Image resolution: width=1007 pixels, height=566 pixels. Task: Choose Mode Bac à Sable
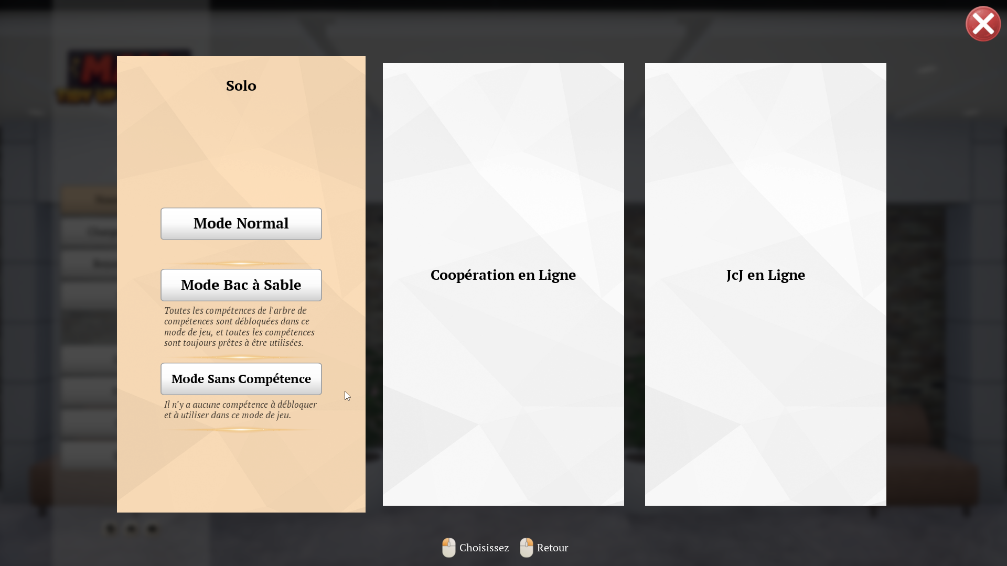click(x=241, y=285)
